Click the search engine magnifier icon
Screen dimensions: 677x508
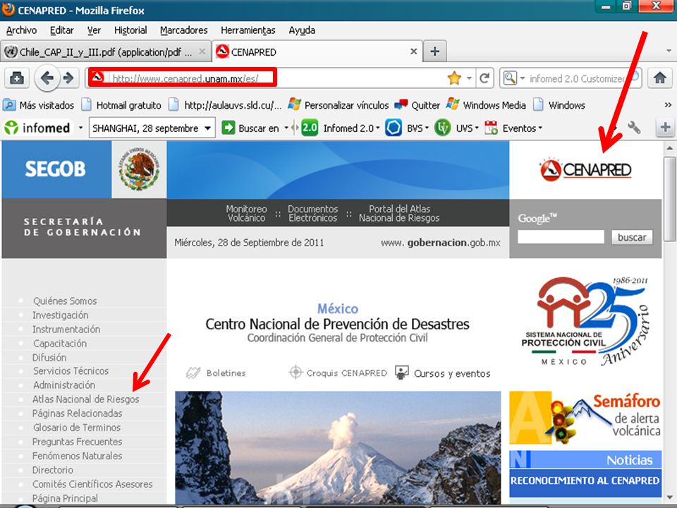(x=510, y=78)
